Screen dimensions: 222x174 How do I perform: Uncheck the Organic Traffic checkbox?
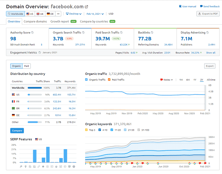coord(86,80)
